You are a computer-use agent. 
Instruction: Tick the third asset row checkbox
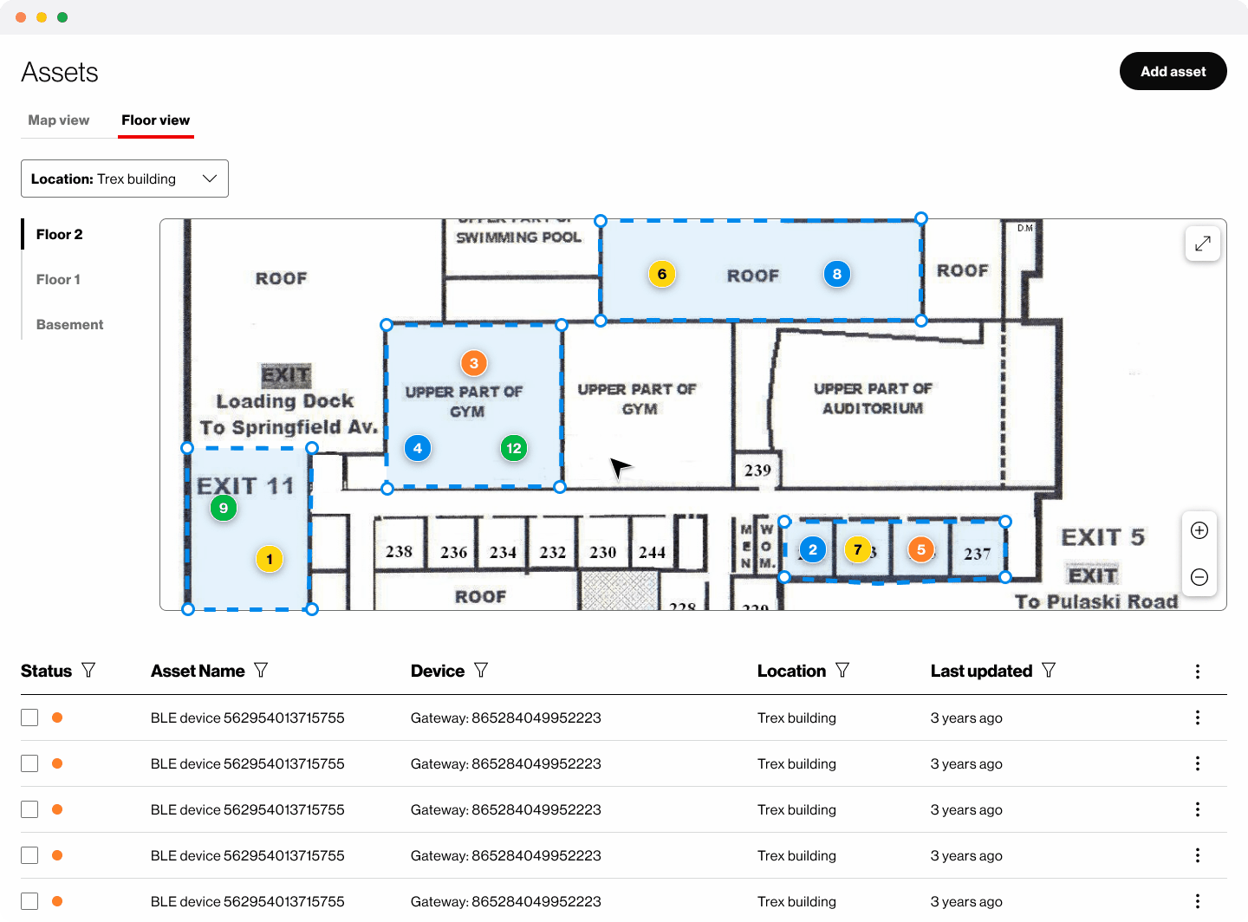click(29, 809)
